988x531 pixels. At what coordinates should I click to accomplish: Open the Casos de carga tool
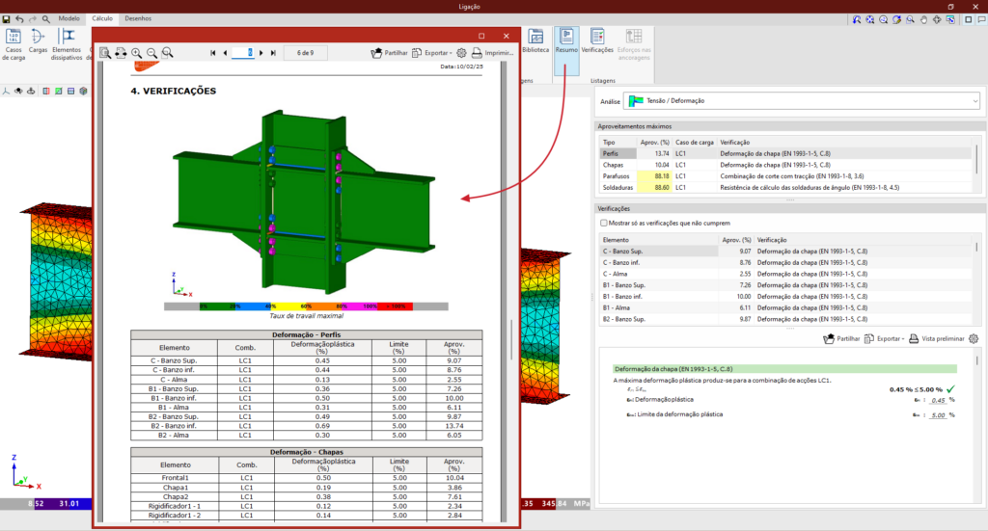click(14, 40)
